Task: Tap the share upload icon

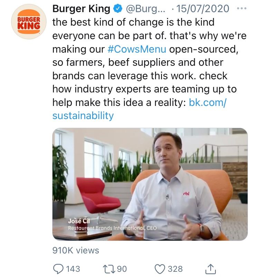Action: pyautogui.click(x=211, y=269)
